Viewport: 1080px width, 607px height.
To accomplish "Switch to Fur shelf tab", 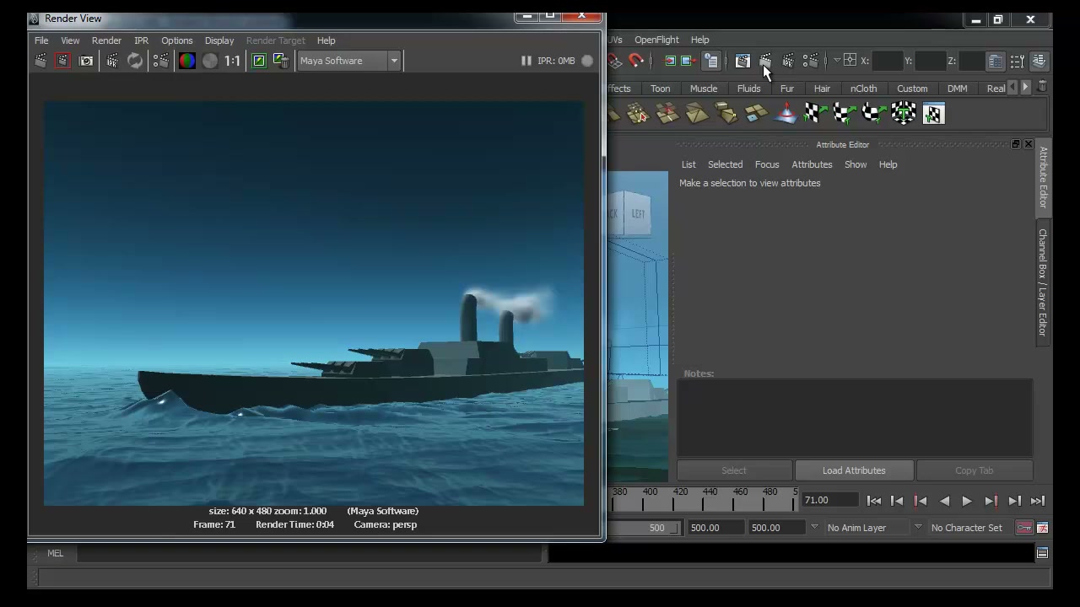I will coord(787,89).
